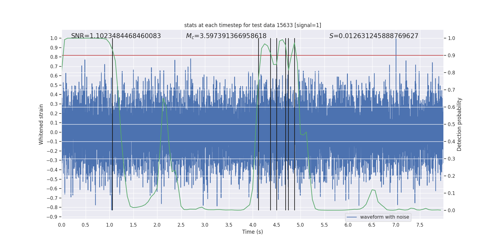Click the SNR=1.1023484468460083 annotation
Screen dimensions: 493x246
[116, 36]
